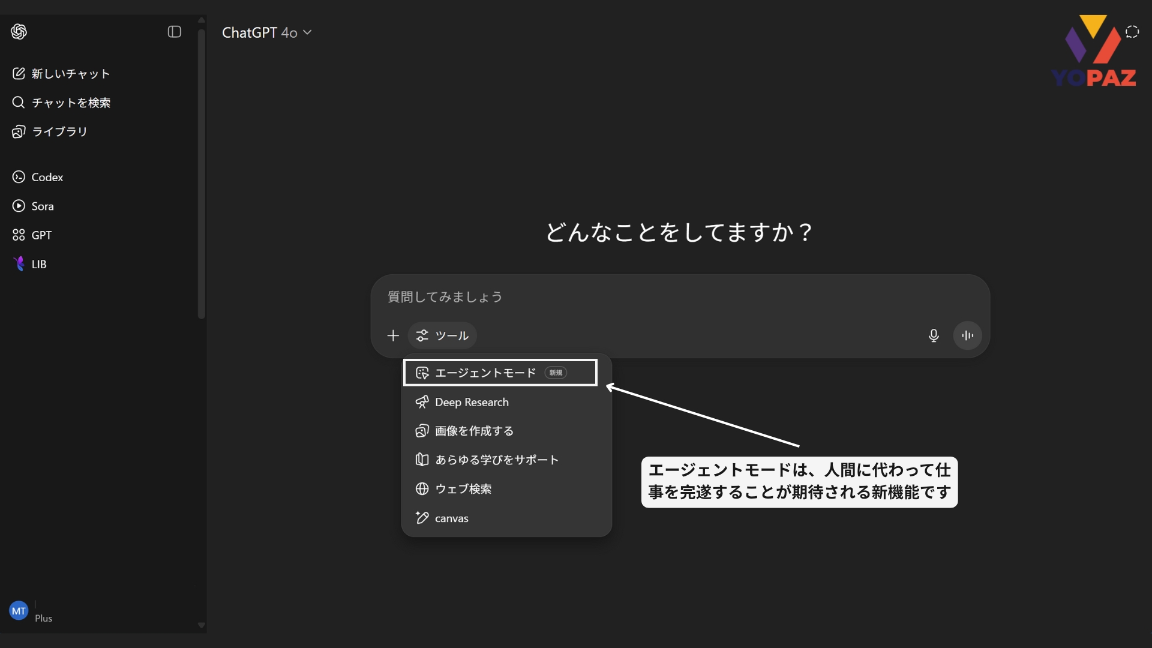Image resolution: width=1152 pixels, height=648 pixels.
Task: Click the LIB butterfly icon
Action: pos(19,264)
